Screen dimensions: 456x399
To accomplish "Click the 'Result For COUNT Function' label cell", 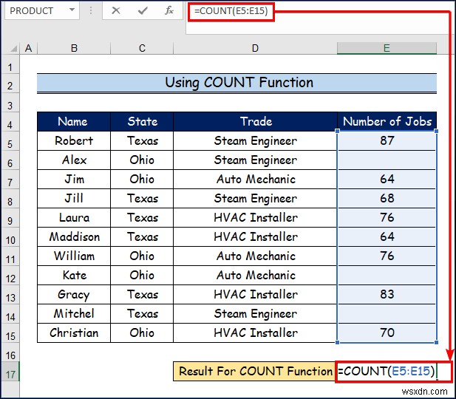I will (x=254, y=372).
